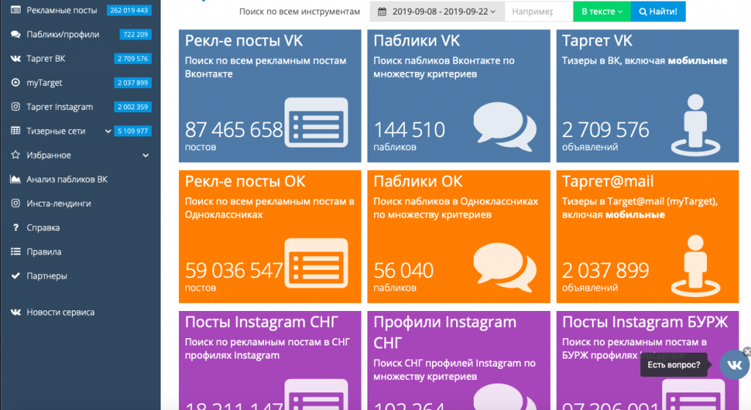Screen dimensions: 751x410
Task: Click the Instagram icon beside Таргет Instagram
Action: coord(15,106)
